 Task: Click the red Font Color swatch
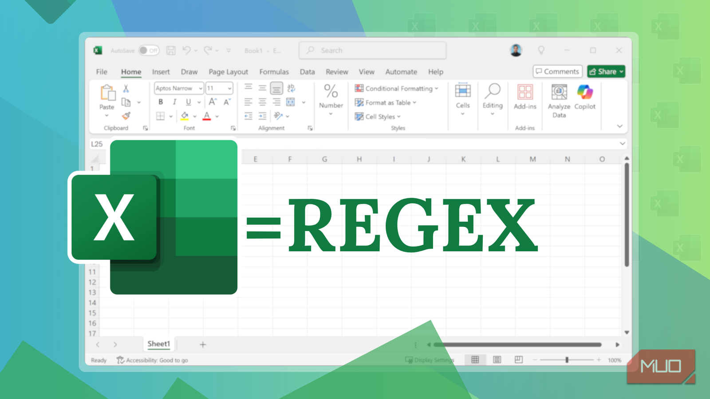point(207,116)
